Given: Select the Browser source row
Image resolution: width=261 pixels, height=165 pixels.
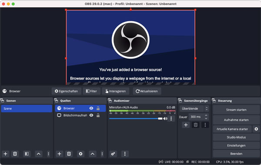Looking at the screenshot, I should pos(80,109).
